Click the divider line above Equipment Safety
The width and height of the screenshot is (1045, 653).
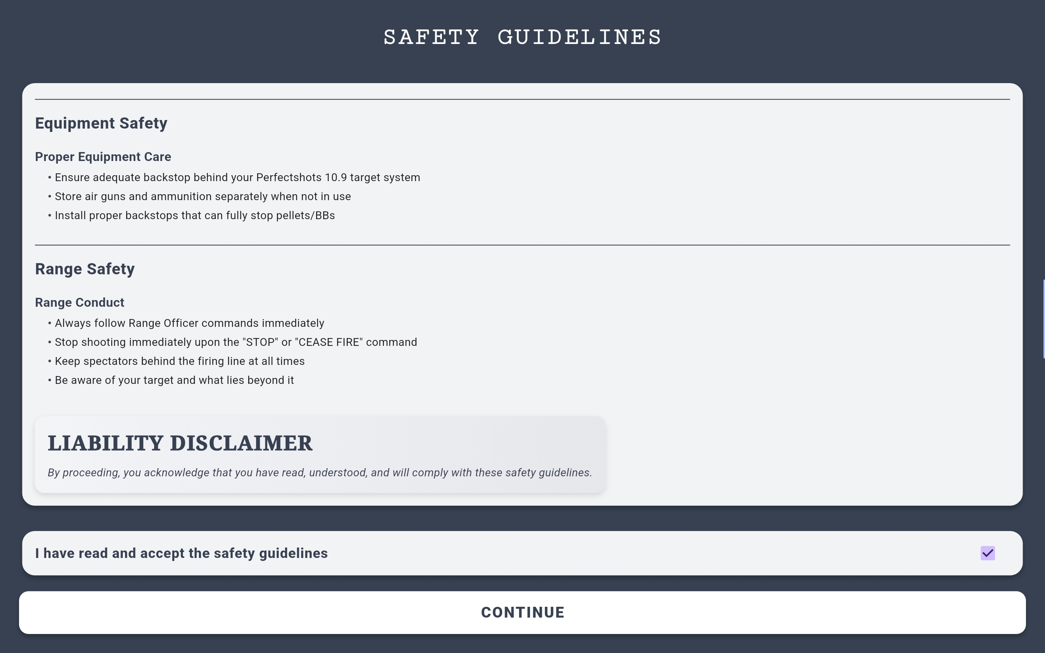(x=522, y=100)
